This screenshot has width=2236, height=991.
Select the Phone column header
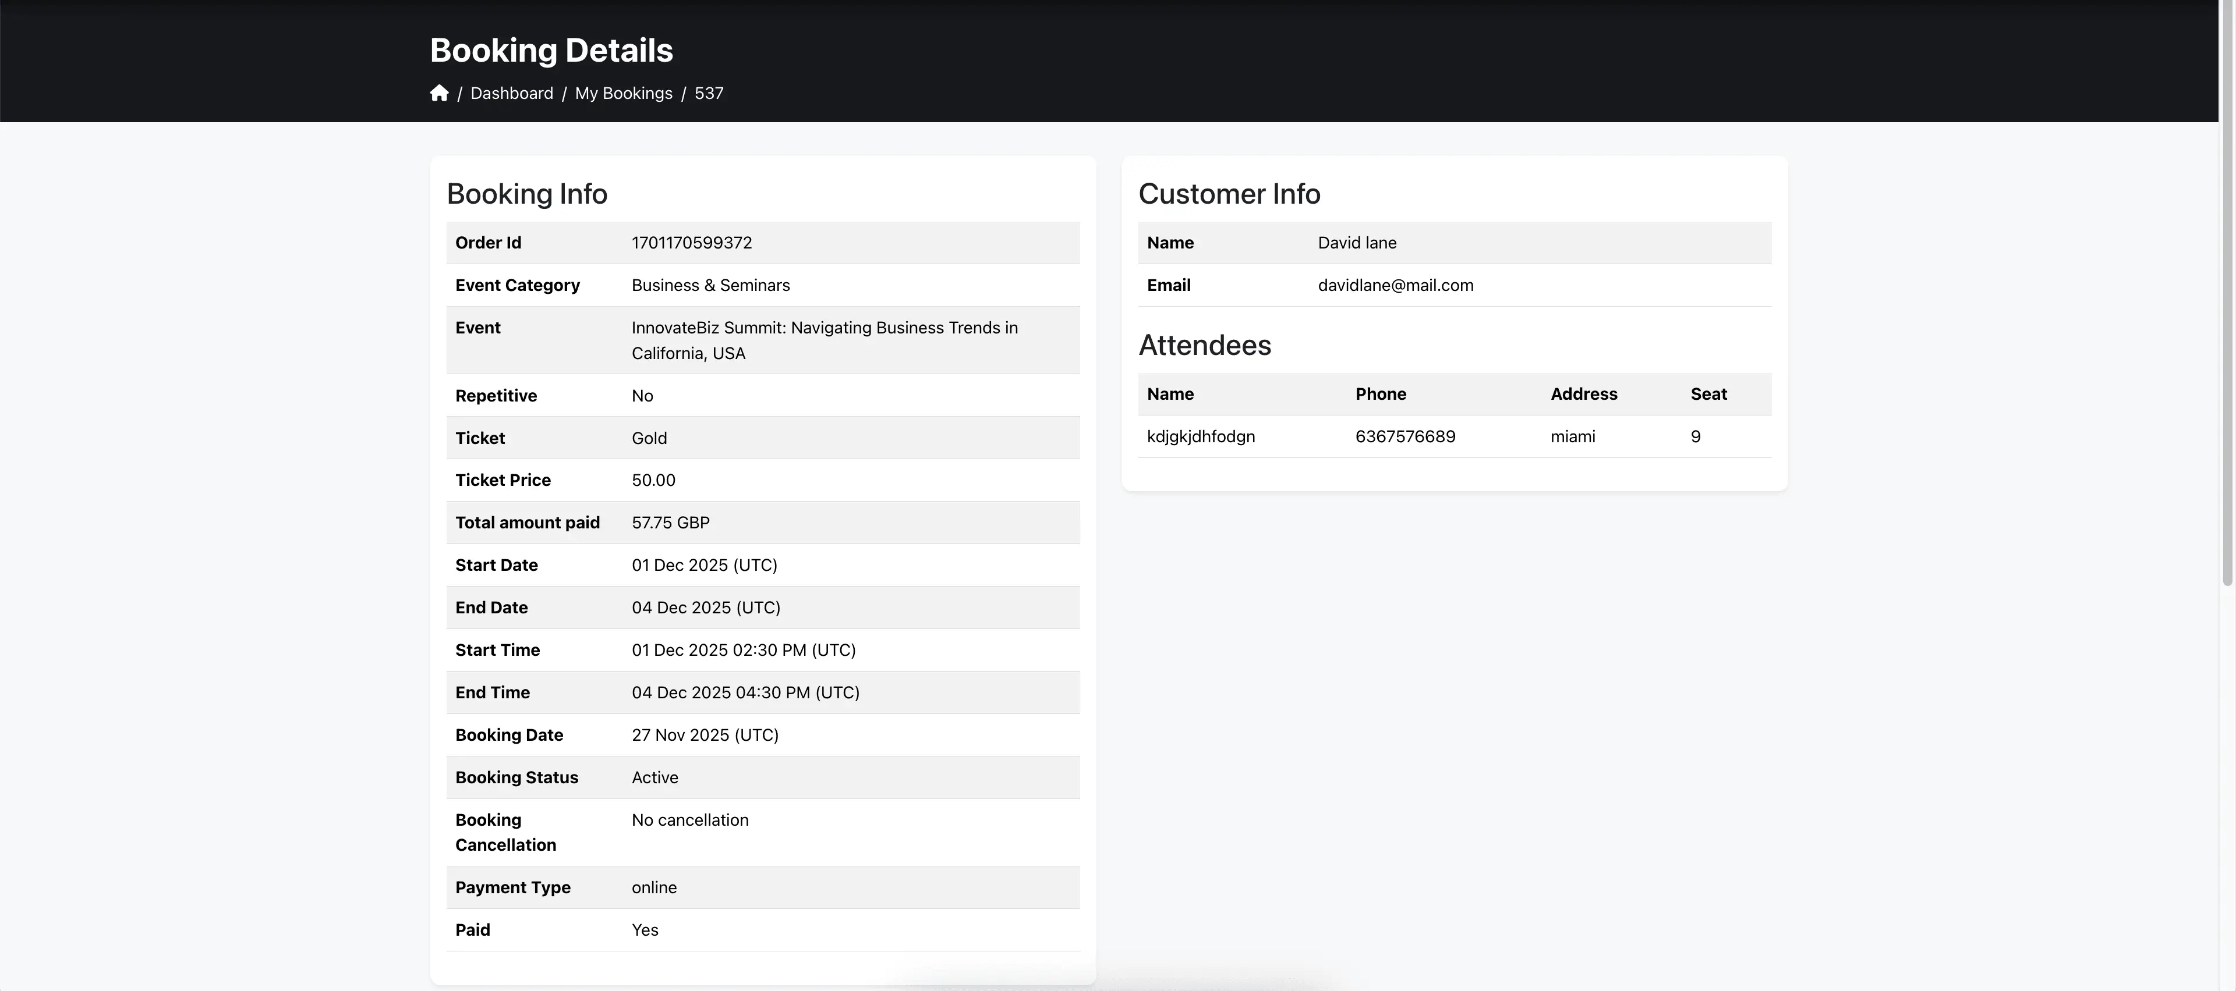click(x=1380, y=394)
